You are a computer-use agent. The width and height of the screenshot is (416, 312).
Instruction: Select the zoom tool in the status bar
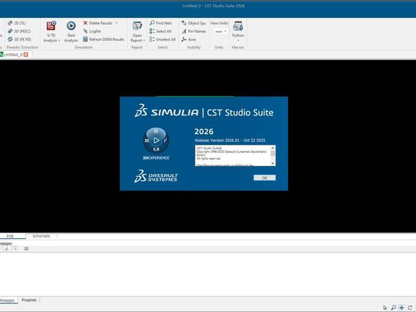pos(394,308)
